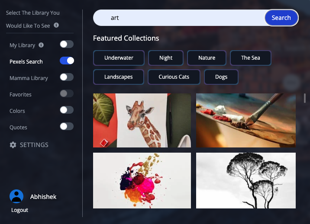The width and height of the screenshot is (310, 224).
Task: Select the black and white tree image
Action: [x=246, y=180]
